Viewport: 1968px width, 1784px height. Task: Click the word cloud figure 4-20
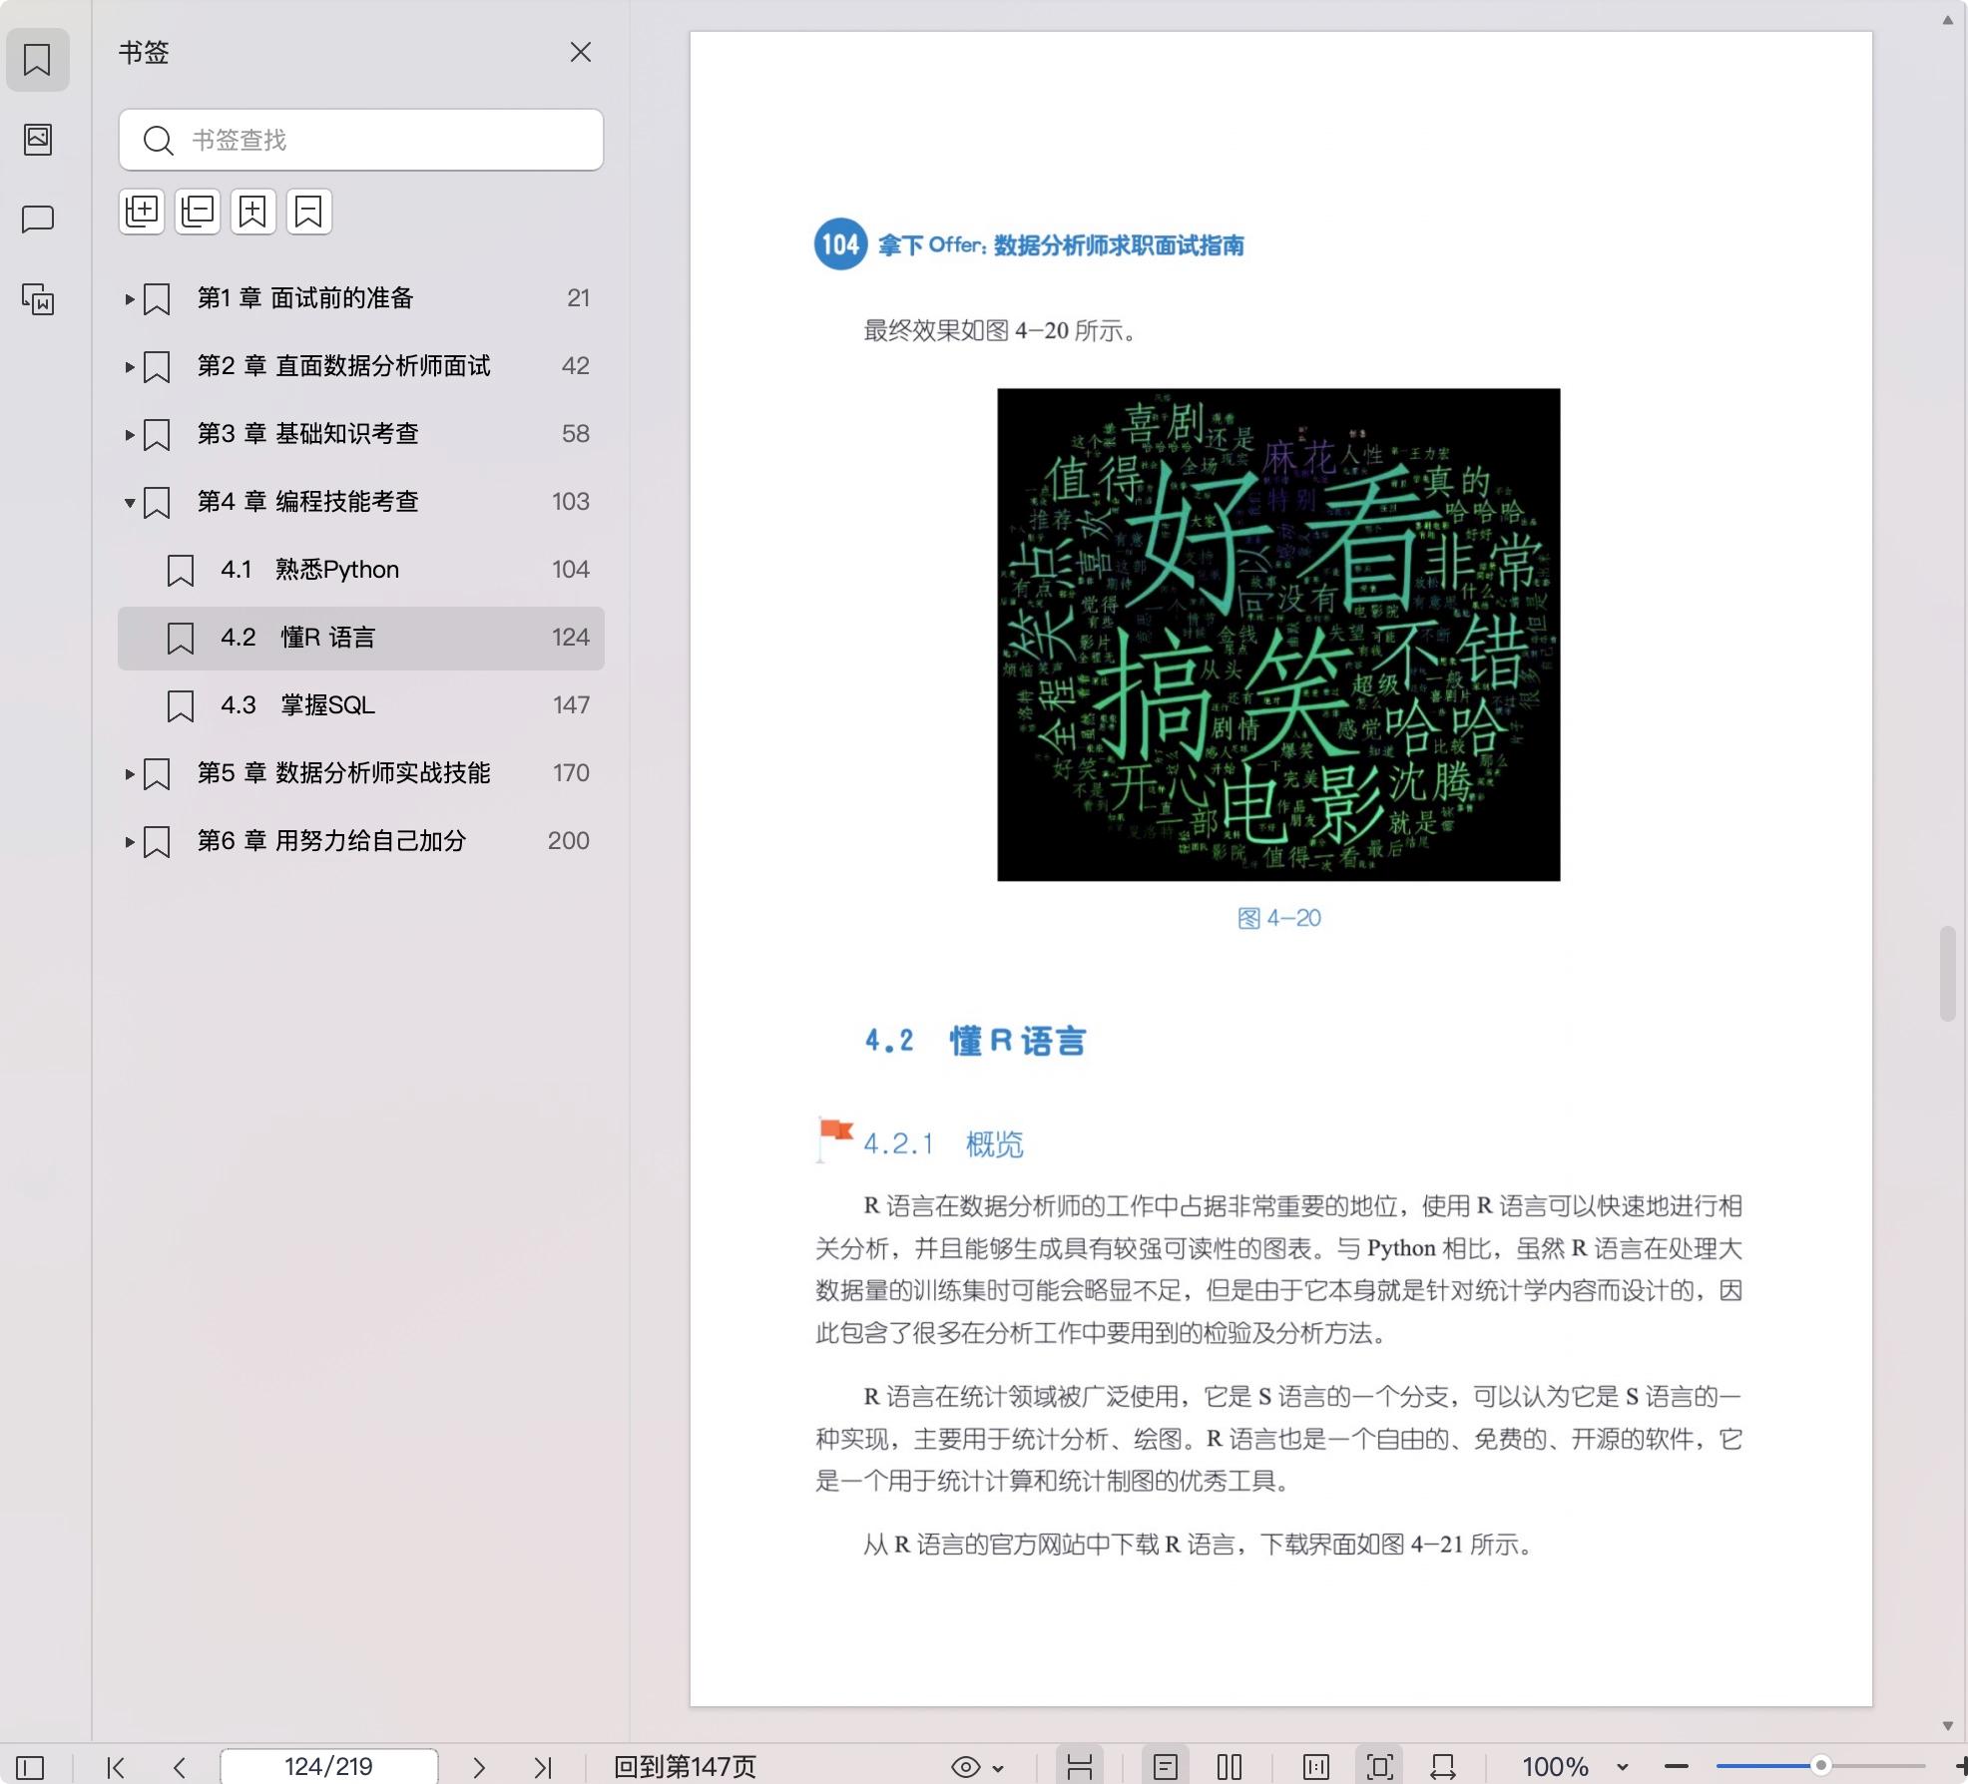click(x=1278, y=635)
